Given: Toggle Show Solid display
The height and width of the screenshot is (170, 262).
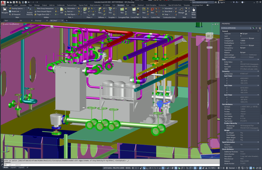Looking at the screenshot, I should point(43,14).
